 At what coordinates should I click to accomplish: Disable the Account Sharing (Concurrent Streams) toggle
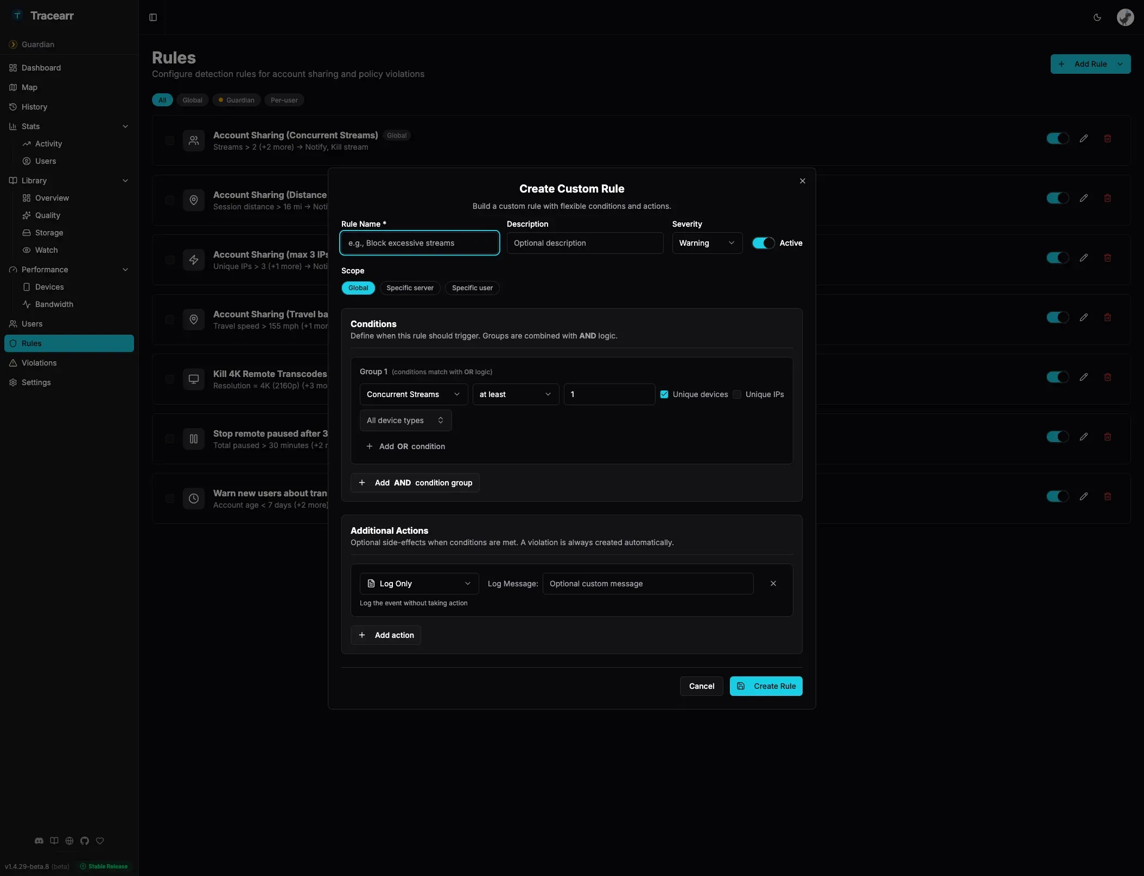point(1058,138)
